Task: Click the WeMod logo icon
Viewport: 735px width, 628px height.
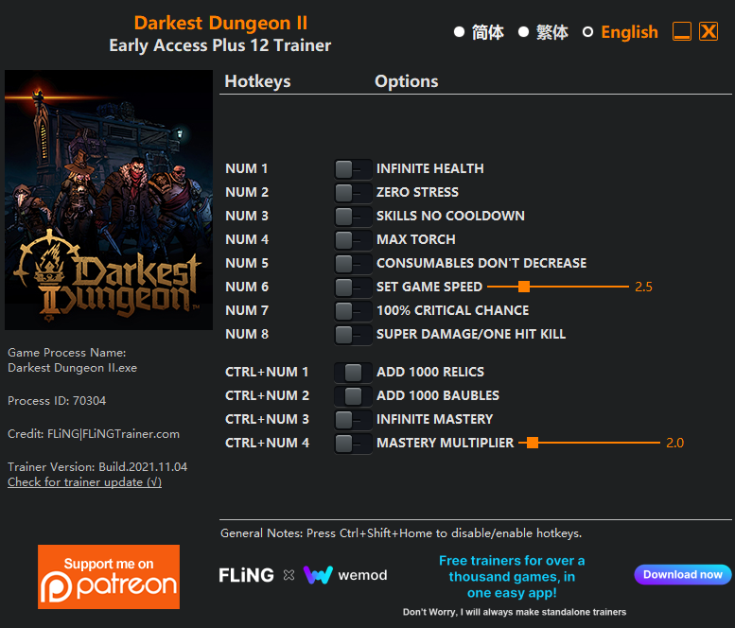Action: pyautogui.click(x=318, y=575)
